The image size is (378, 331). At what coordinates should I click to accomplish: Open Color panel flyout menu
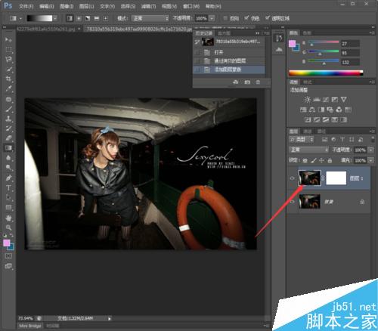pos(371,32)
